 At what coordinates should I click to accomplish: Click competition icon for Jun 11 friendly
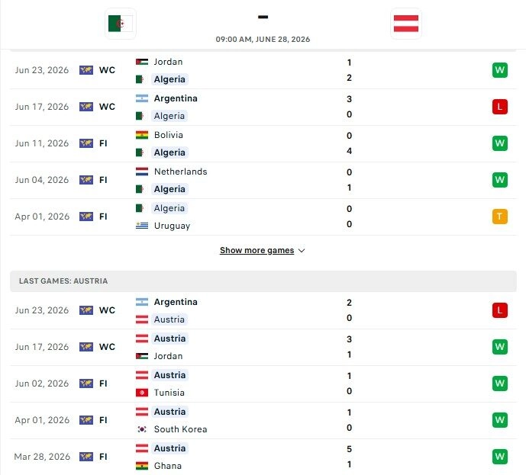86,143
